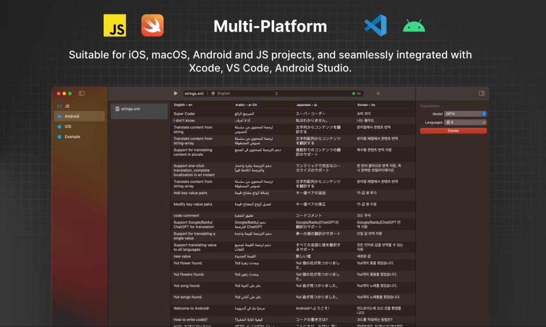Select the 'new value' cell
The height and width of the screenshot is (327, 546).
182,256
